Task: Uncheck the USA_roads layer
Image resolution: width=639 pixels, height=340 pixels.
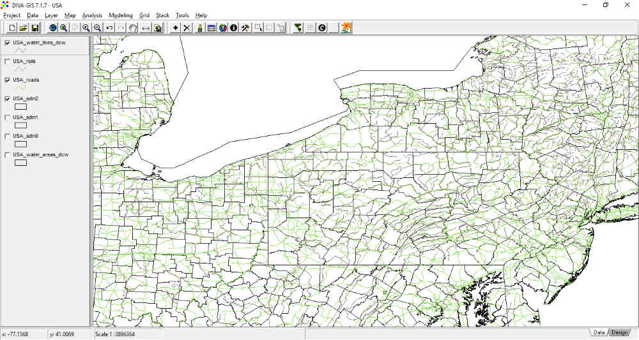Action: pyautogui.click(x=7, y=80)
